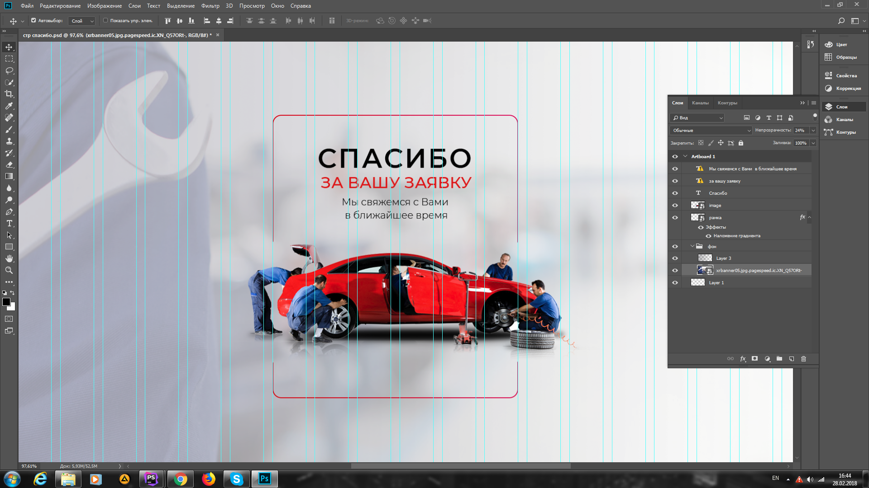Select the Eyedropper tool
The height and width of the screenshot is (488, 869).
point(9,106)
